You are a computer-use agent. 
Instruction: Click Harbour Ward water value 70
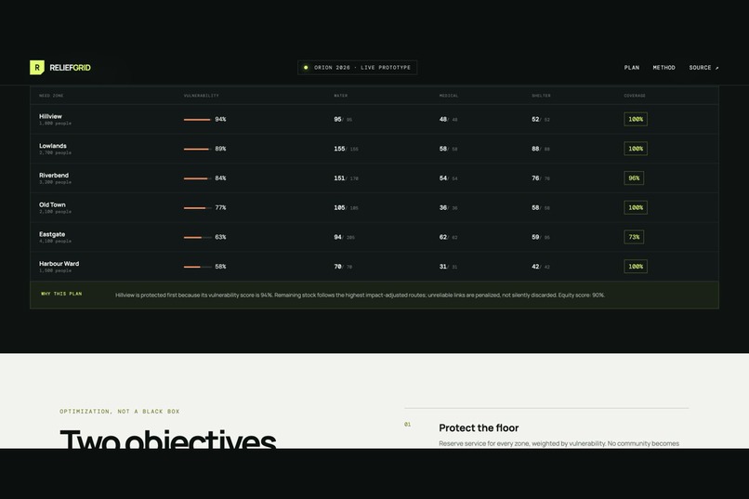[337, 267]
